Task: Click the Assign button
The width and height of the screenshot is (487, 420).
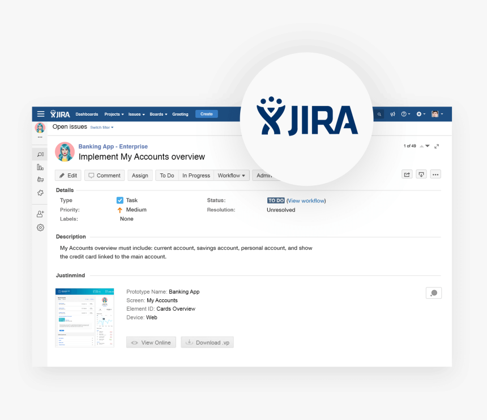Action: pyautogui.click(x=140, y=175)
